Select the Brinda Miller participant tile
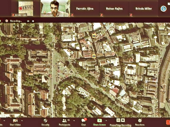The image size is (170, 127). tap(143, 9)
